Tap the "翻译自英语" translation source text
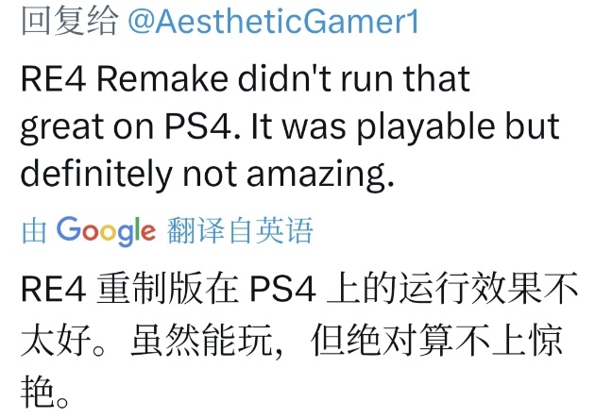This screenshot has height=419, width=612. coord(240,230)
